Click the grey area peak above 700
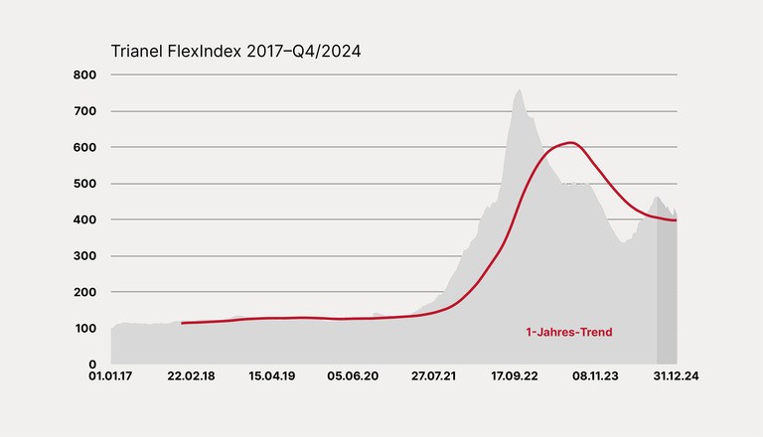The width and height of the screenshot is (763, 437). 520,90
